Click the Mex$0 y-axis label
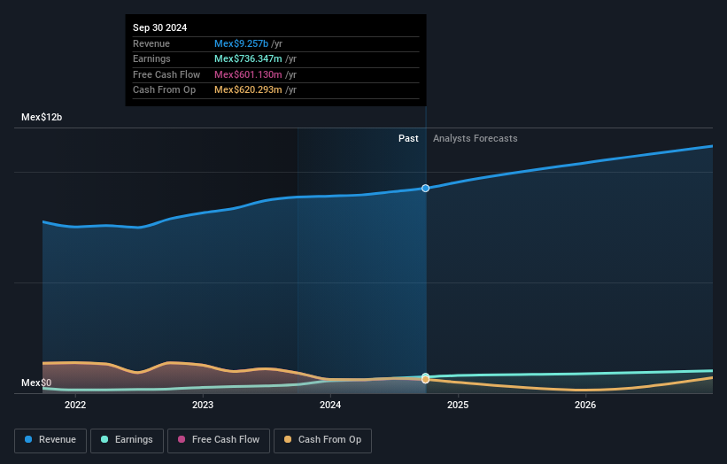 click(36, 383)
